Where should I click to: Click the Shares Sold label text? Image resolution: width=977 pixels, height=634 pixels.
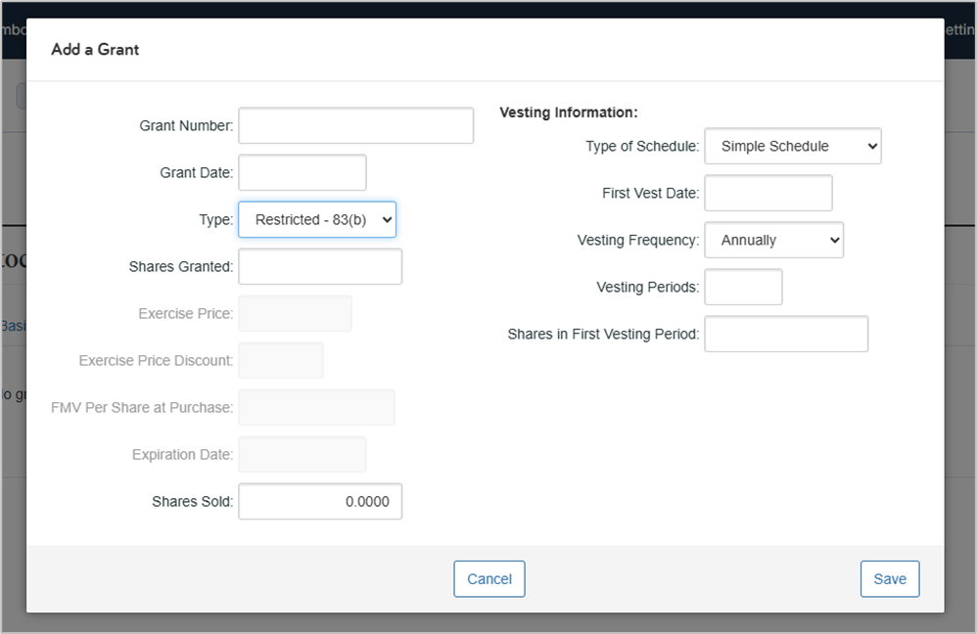click(x=192, y=501)
